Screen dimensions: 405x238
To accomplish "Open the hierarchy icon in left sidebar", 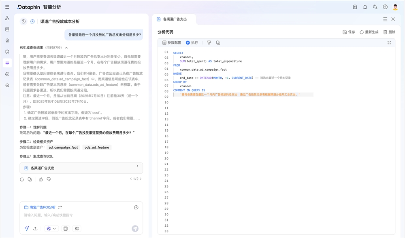I will tap(7, 18).
